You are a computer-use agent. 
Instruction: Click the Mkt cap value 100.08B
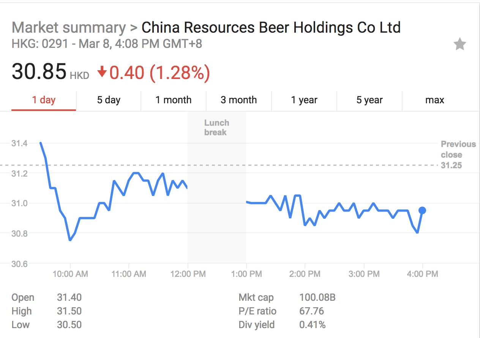(317, 297)
